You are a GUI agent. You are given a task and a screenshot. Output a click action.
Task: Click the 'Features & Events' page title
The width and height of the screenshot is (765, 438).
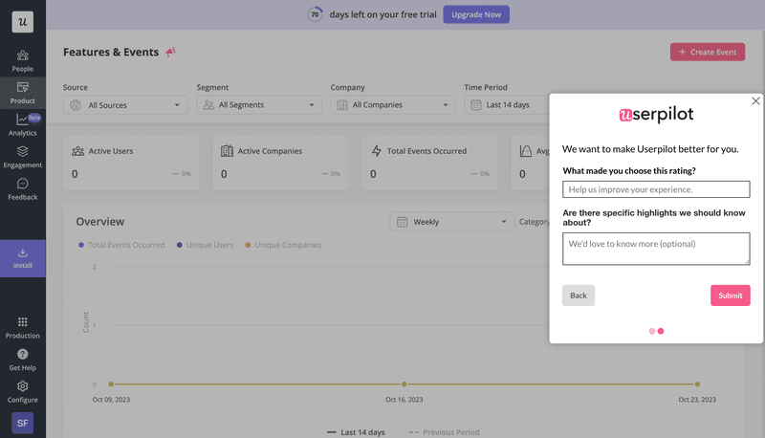click(x=111, y=53)
